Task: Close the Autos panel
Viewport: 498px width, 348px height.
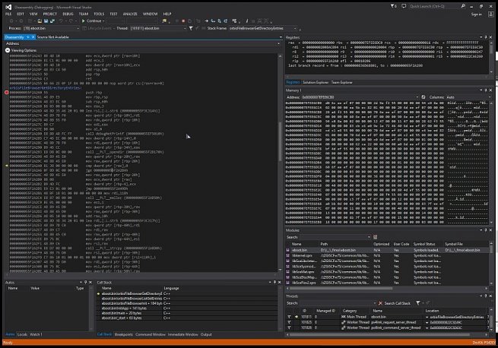Action: (90, 282)
